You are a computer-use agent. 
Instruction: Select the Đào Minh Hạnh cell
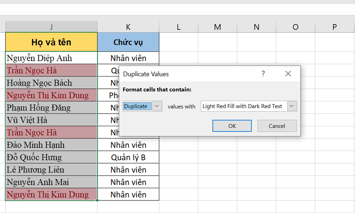pyautogui.click(x=51, y=145)
